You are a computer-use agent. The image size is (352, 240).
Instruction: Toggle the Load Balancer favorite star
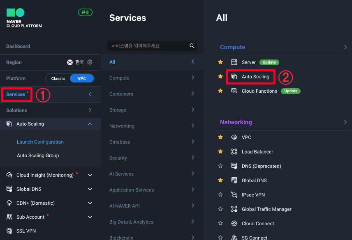(220, 151)
